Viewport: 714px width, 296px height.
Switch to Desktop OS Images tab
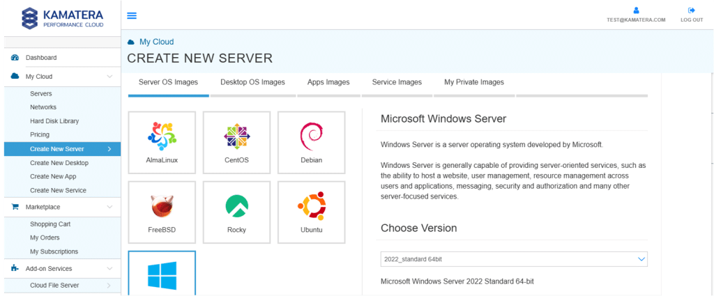[252, 82]
